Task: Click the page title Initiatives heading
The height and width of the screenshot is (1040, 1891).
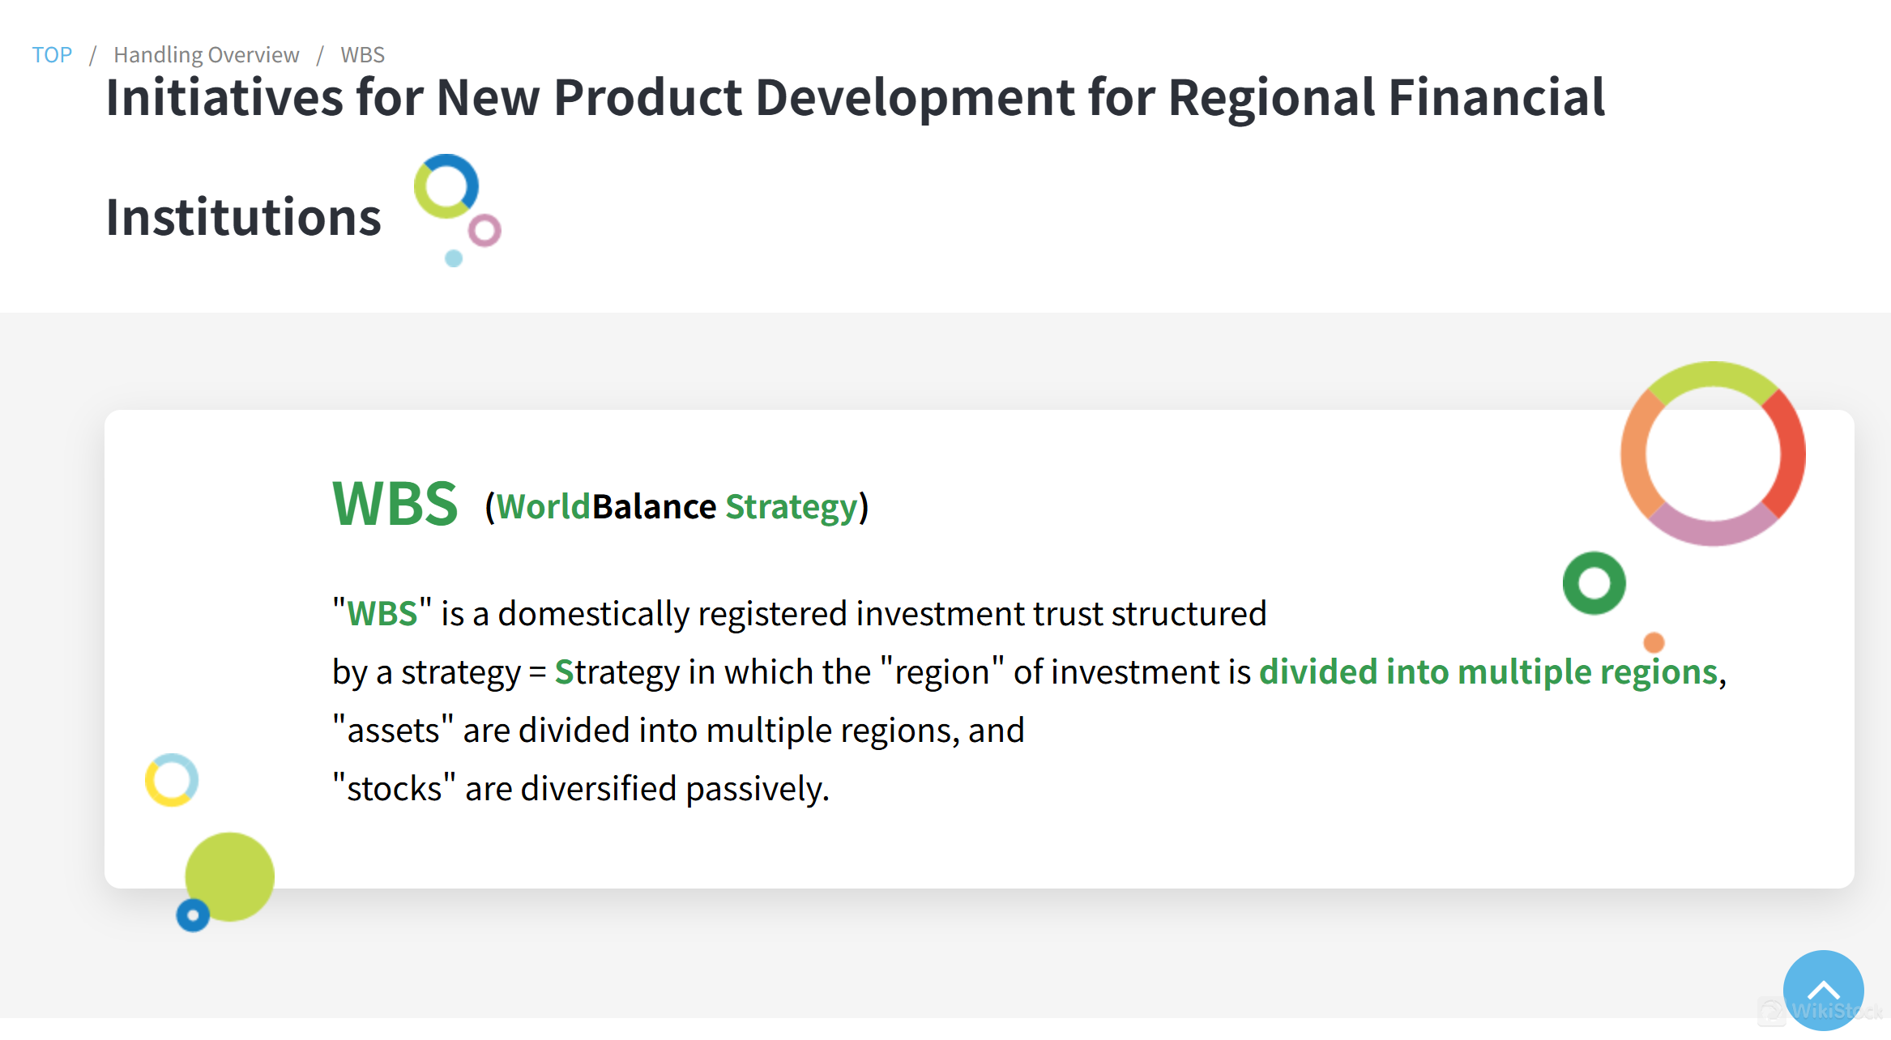Action: coord(855,98)
